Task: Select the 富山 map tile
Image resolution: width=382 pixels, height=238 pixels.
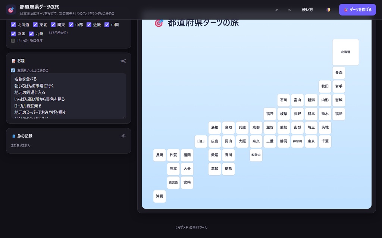Action: click(297, 100)
